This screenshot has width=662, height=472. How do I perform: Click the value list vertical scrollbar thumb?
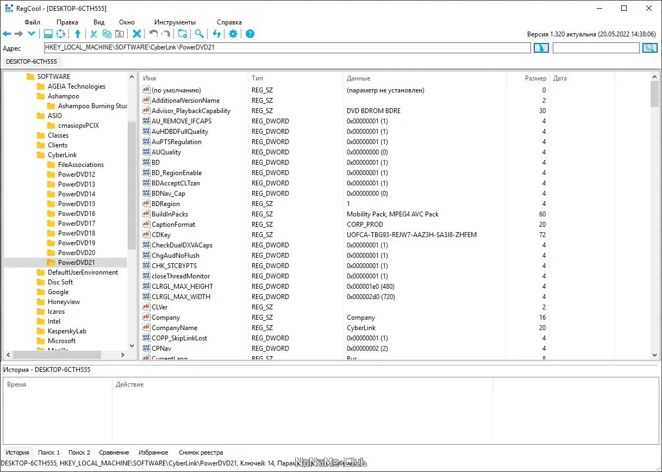tap(654, 94)
